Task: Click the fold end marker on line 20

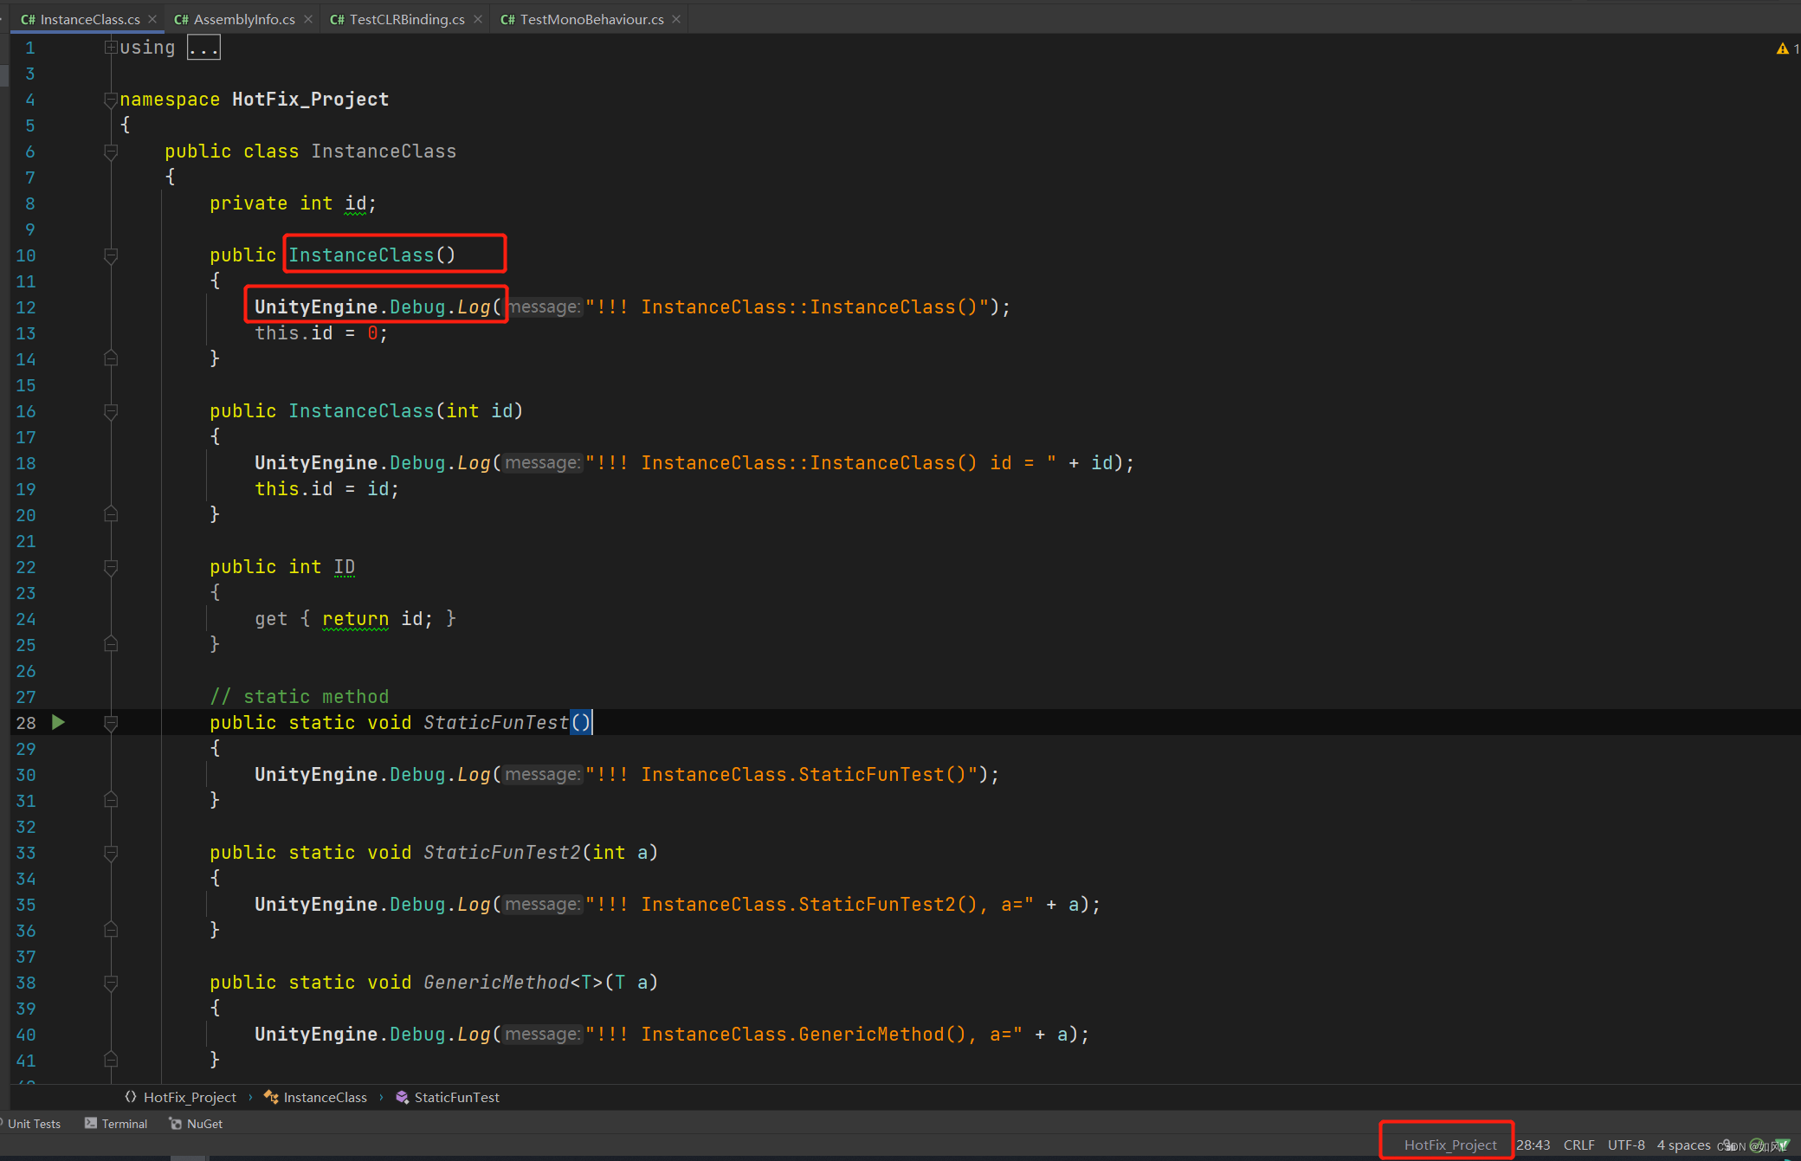Action: coord(111,514)
